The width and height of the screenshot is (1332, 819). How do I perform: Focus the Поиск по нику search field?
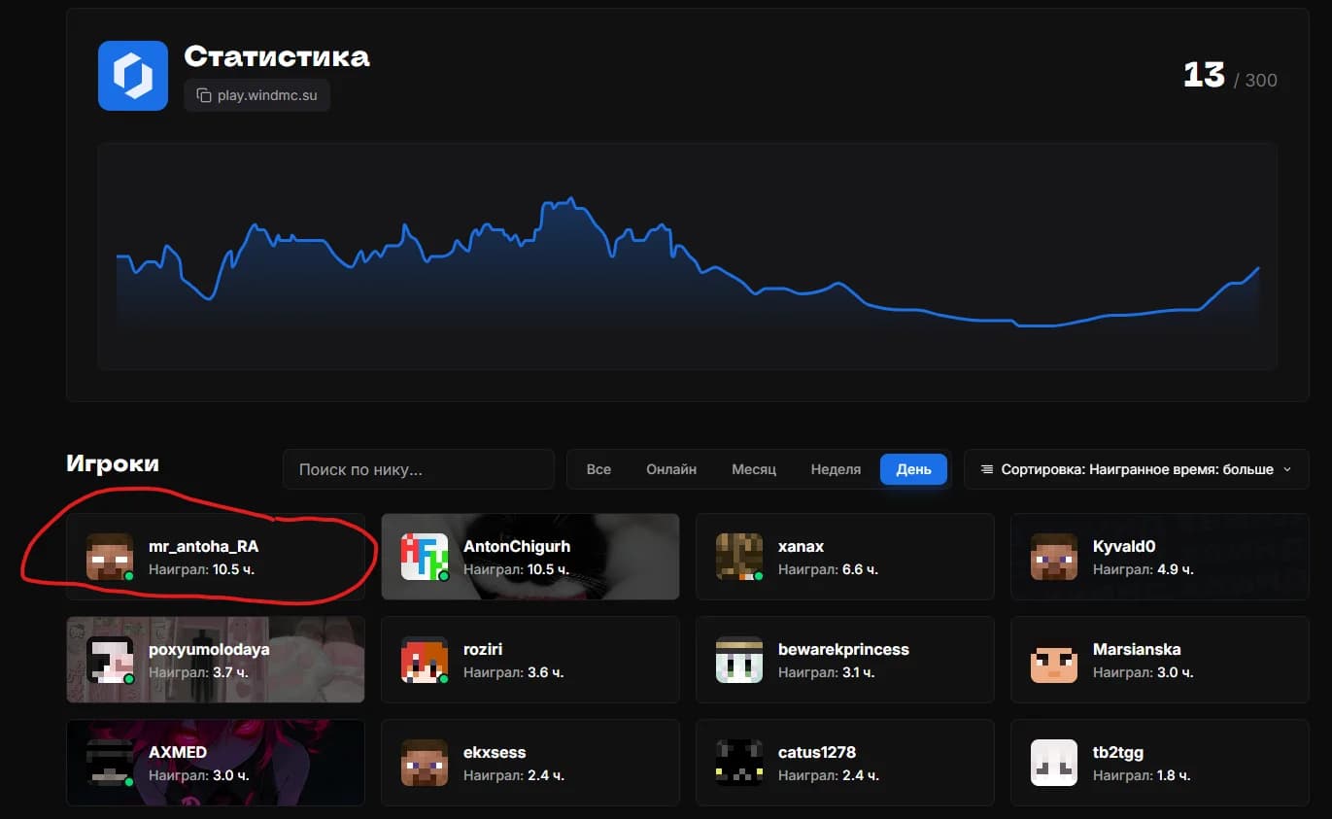pyautogui.click(x=419, y=469)
